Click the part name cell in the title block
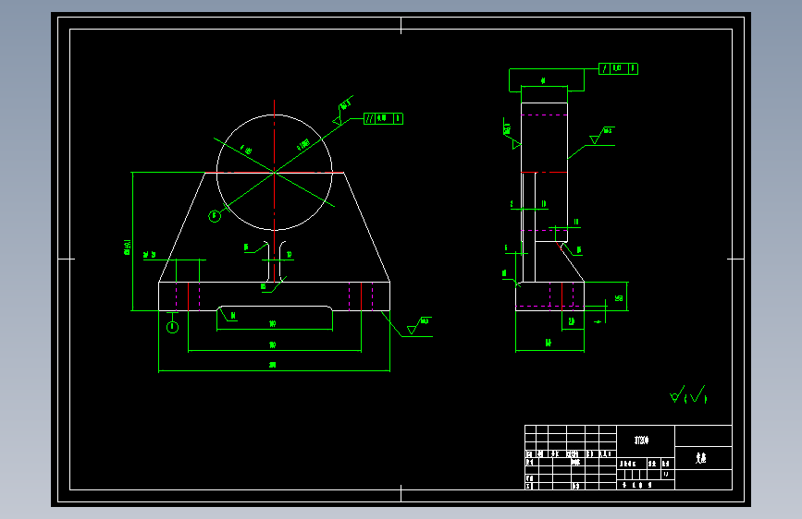The image size is (802, 519). pyautogui.click(x=703, y=458)
